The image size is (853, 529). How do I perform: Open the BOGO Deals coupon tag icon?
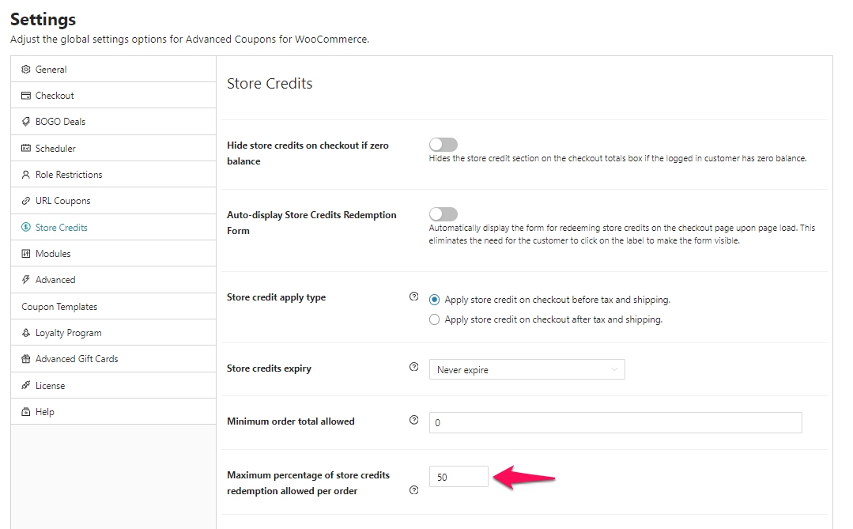25,121
